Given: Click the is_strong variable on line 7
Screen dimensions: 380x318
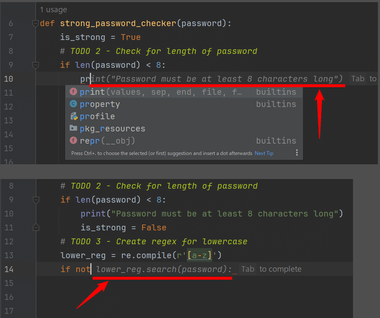Looking at the screenshot, I should click(x=83, y=37).
